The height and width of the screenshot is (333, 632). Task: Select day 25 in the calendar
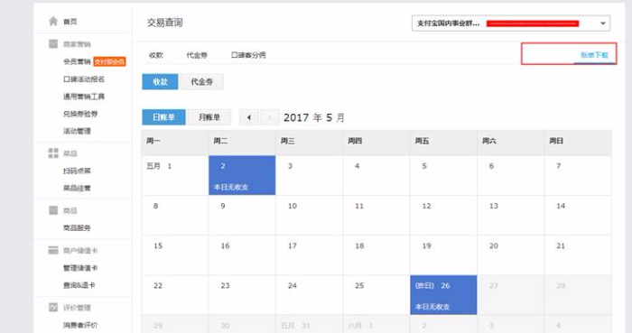coord(376,295)
